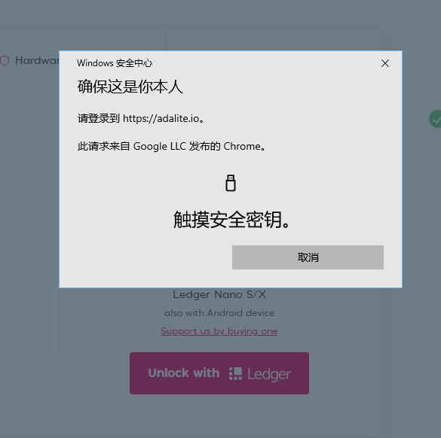Click the USB security key icon
Image resolution: width=441 pixels, height=438 pixels.
(231, 183)
